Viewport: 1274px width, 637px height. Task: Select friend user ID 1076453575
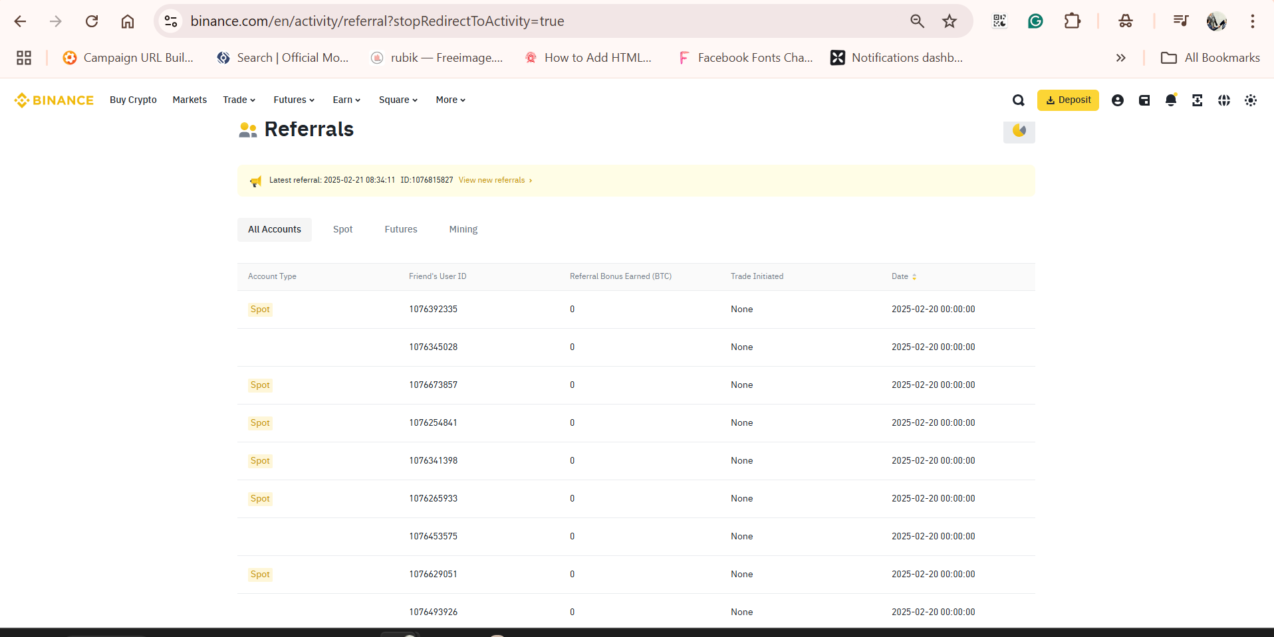click(x=433, y=537)
